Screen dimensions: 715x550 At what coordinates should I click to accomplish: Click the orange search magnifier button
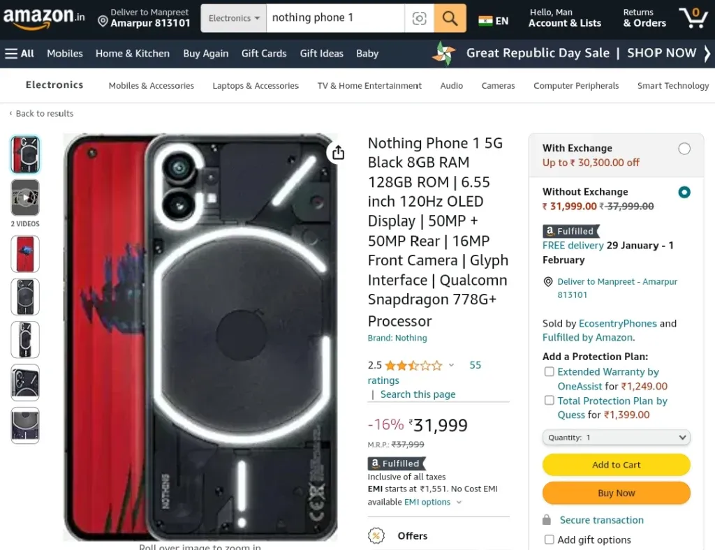pyautogui.click(x=450, y=18)
